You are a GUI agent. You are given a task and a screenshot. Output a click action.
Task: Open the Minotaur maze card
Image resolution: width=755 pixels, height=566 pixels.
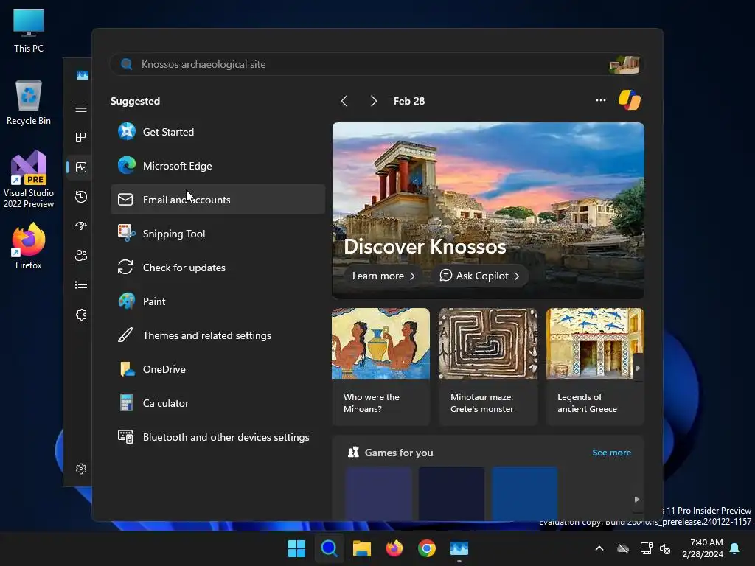[x=488, y=367]
